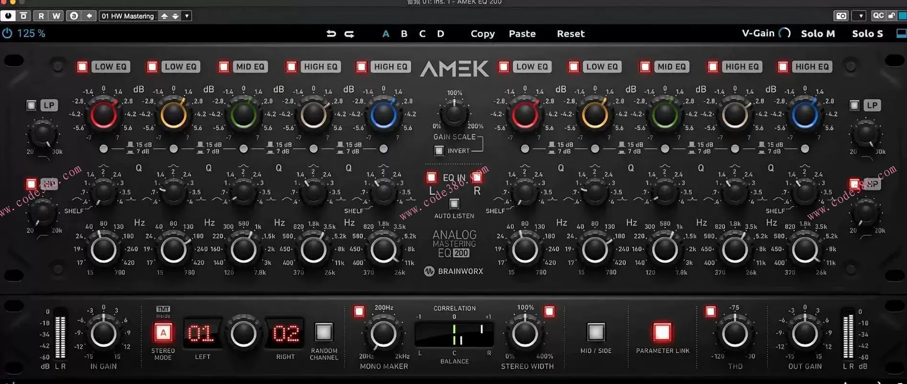Click the circled 'a' icon in host toolbar
The width and height of the screenshot is (907, 384).
pyautogui.click(x=74, y=16)
